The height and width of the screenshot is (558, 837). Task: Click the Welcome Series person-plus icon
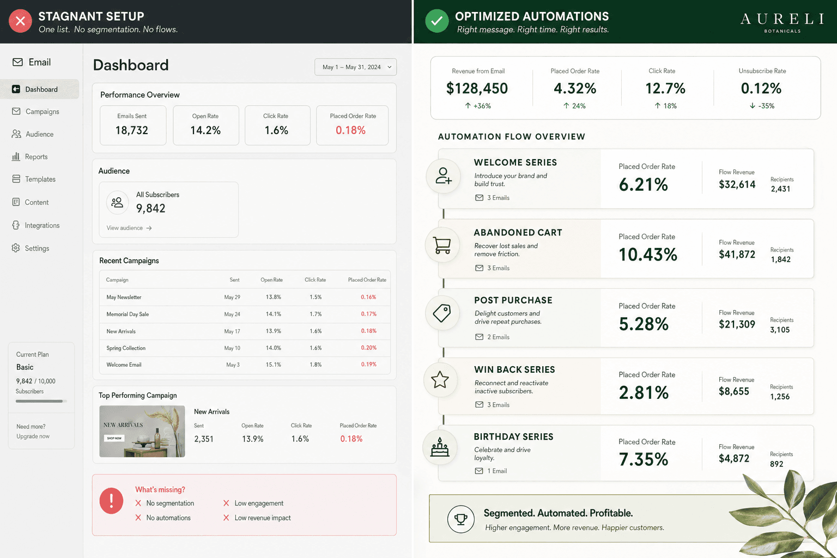pos(444,176)
